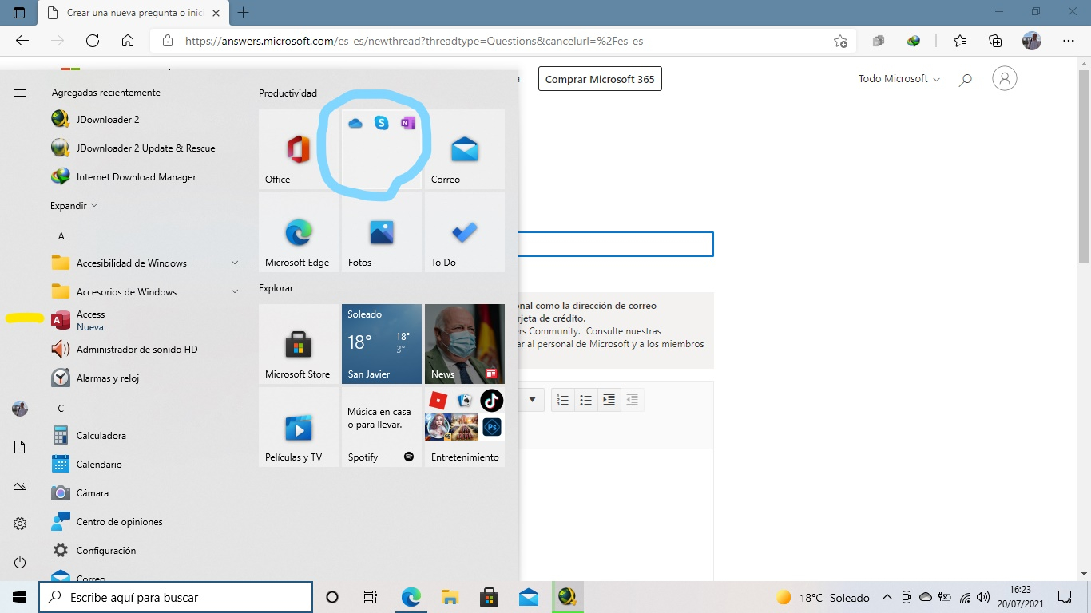The width and height of the screenshot is (1091, 613).
Task: Open the Spotify tile
Action: [382, 427]
